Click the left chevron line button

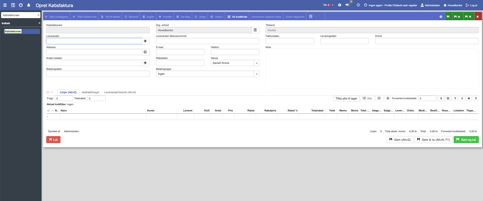441,98
